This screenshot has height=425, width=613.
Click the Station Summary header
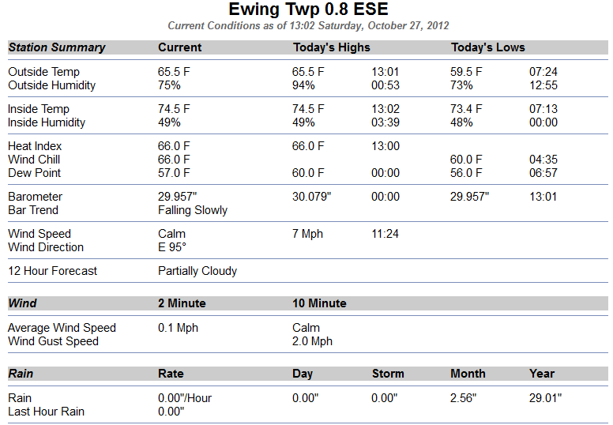pos(57,47)
